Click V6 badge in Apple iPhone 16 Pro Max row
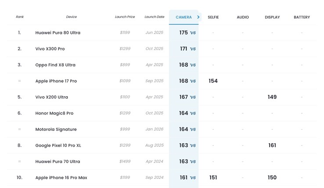This screenshot has height=188, width=324. [x=193, y=178]
